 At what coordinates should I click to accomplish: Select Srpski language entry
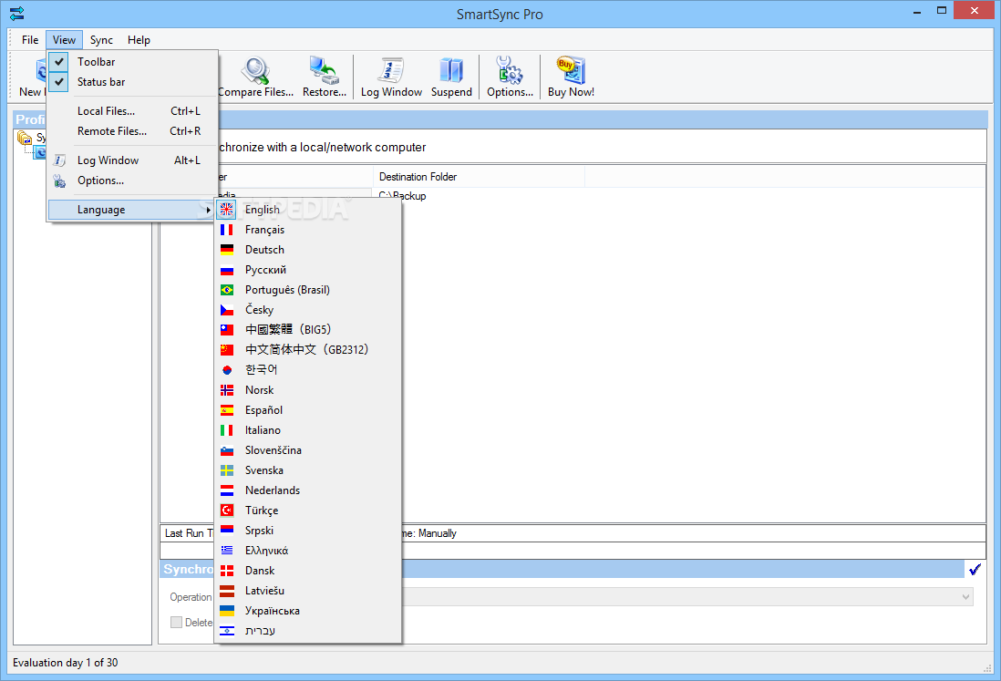click(308, 531)
